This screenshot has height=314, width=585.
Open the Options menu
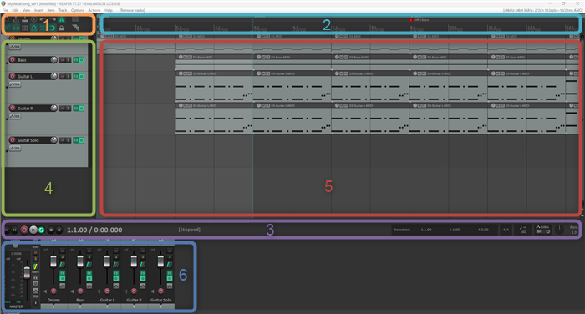pyautogui.click(x=78, y=10)
